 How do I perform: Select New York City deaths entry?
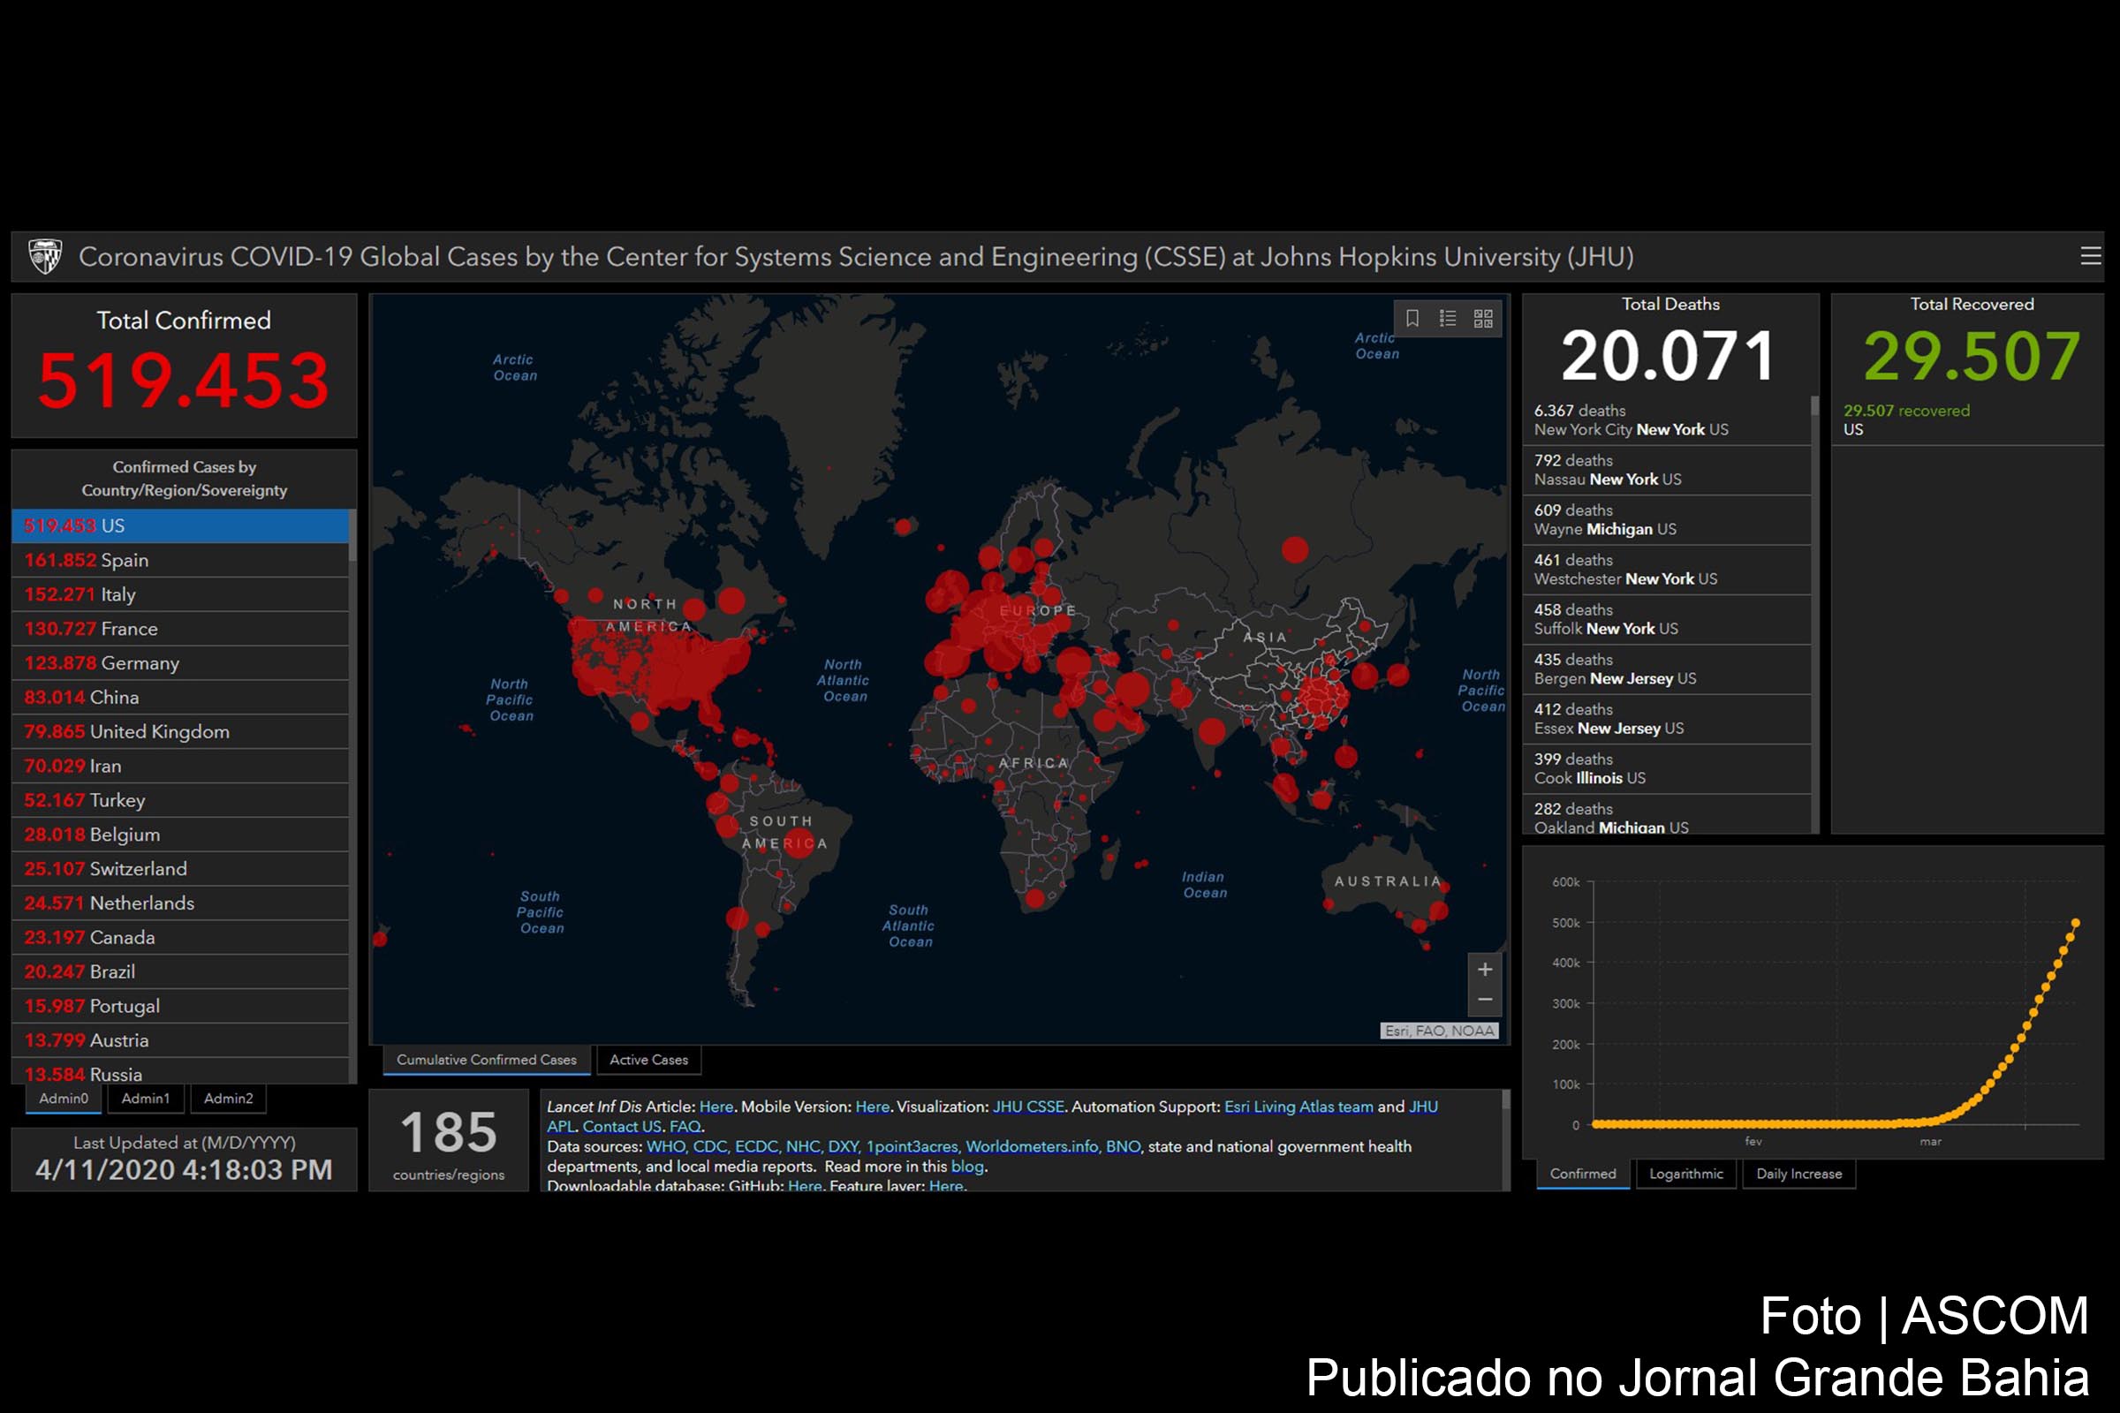coord(1666,420)
